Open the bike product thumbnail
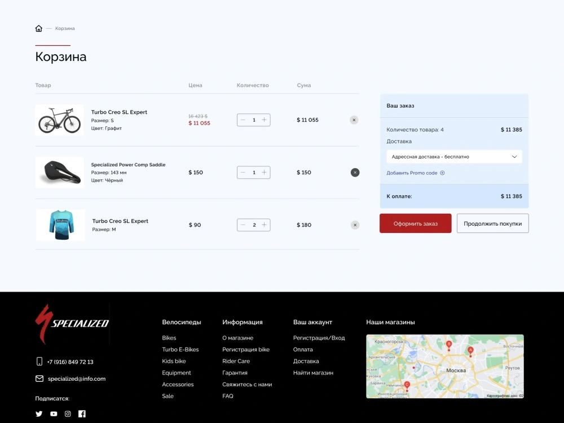This screenshot has height=423, width=564. 59,120
